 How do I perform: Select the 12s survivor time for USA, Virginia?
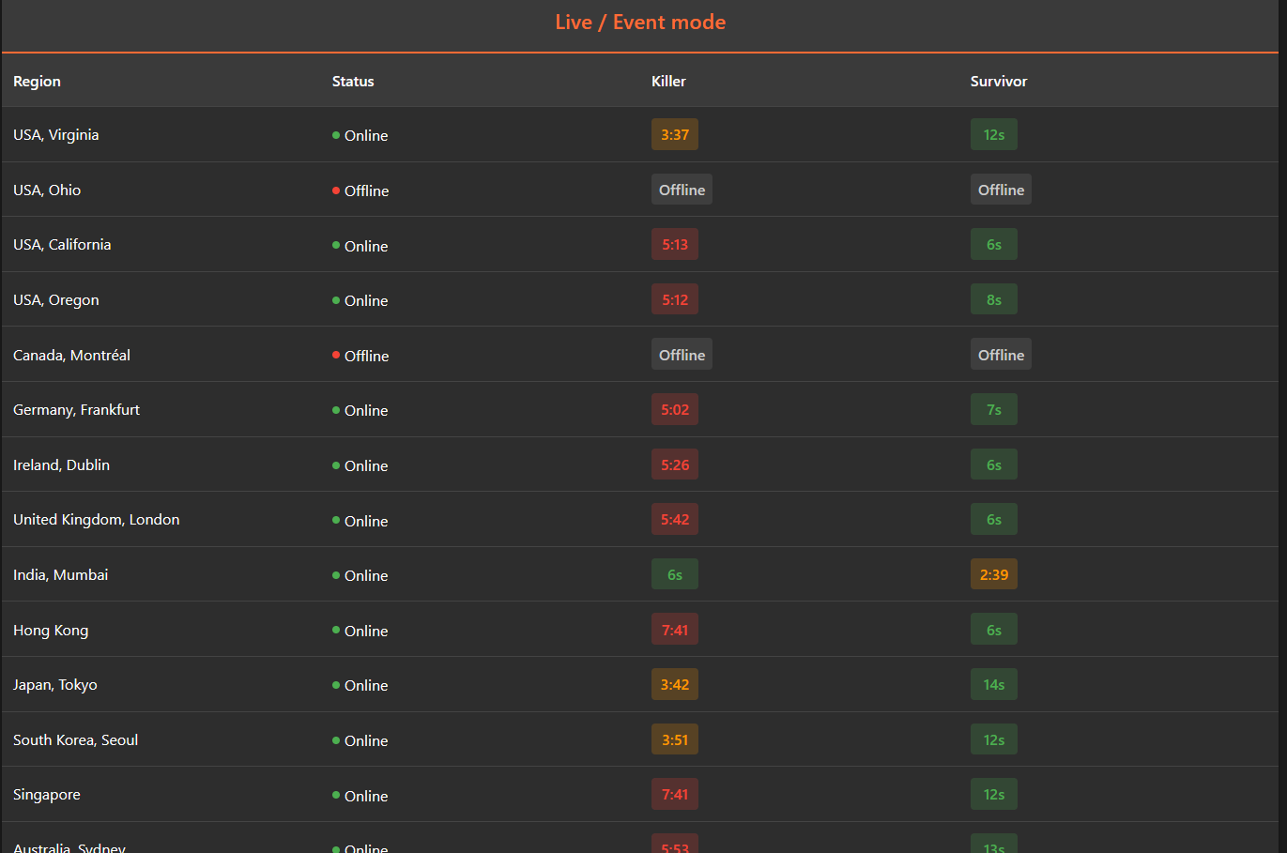click(x=994, y=134)
